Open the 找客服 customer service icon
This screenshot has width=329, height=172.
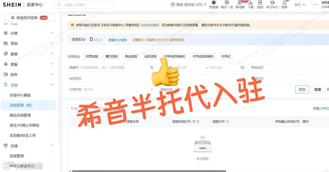tap(214, 3)
